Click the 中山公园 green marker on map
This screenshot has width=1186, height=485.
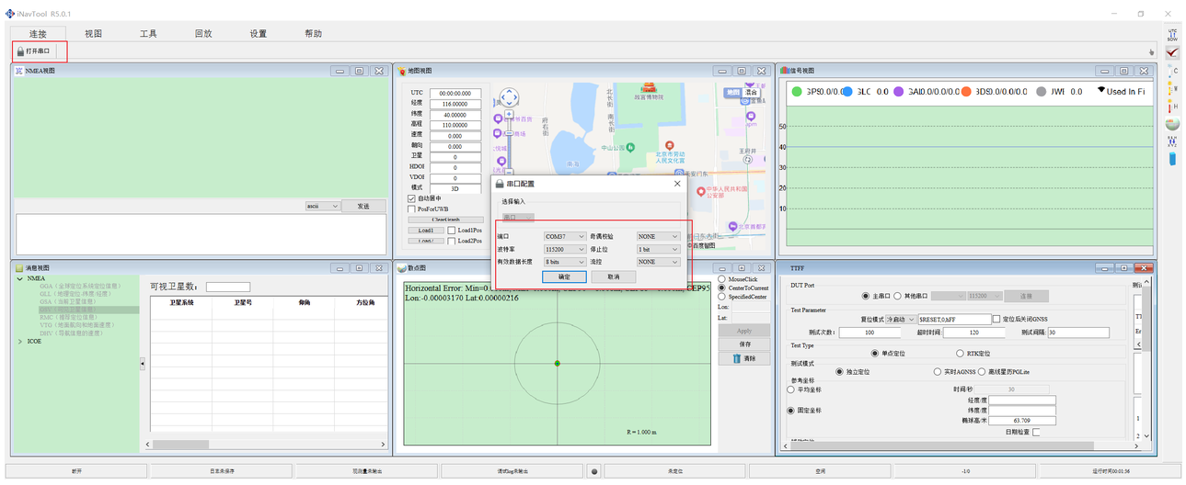(x=631, y=147)
